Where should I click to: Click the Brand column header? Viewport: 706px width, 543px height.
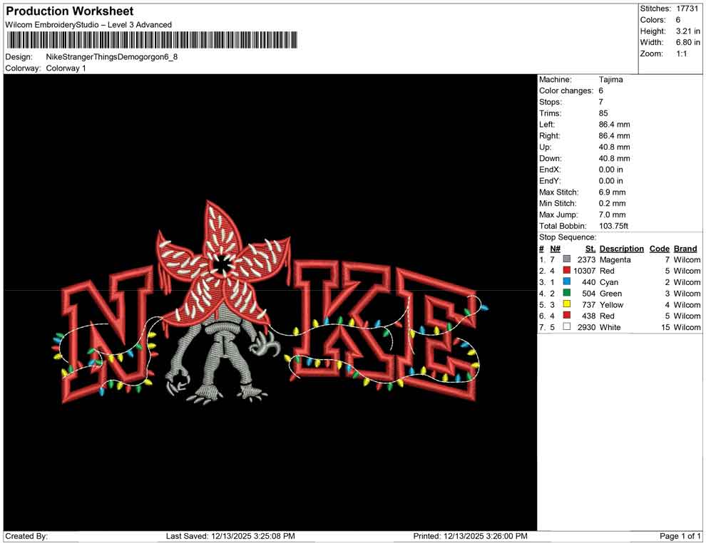pyautogui.click(x=685, y=249)
